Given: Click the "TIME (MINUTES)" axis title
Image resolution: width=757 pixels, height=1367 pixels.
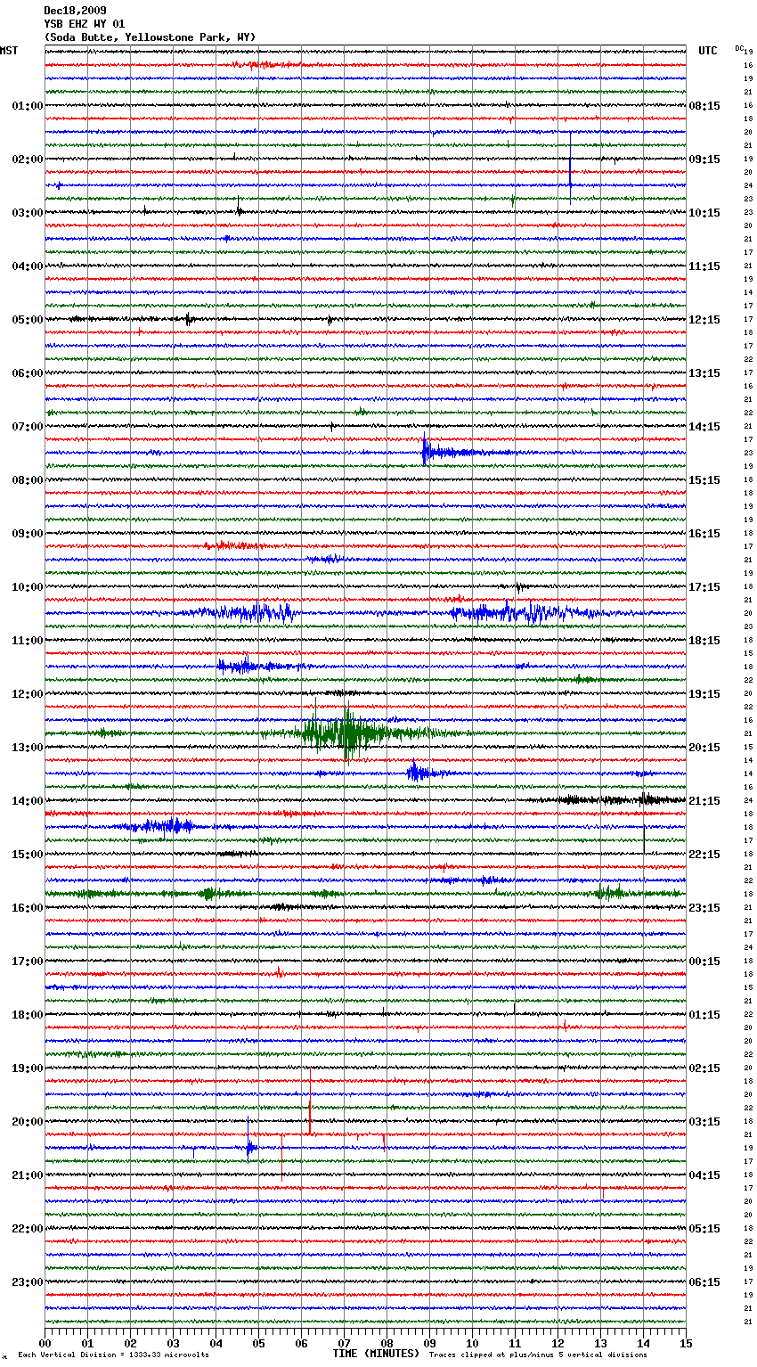Looking at the screenshot, I should pos(376,1354).
